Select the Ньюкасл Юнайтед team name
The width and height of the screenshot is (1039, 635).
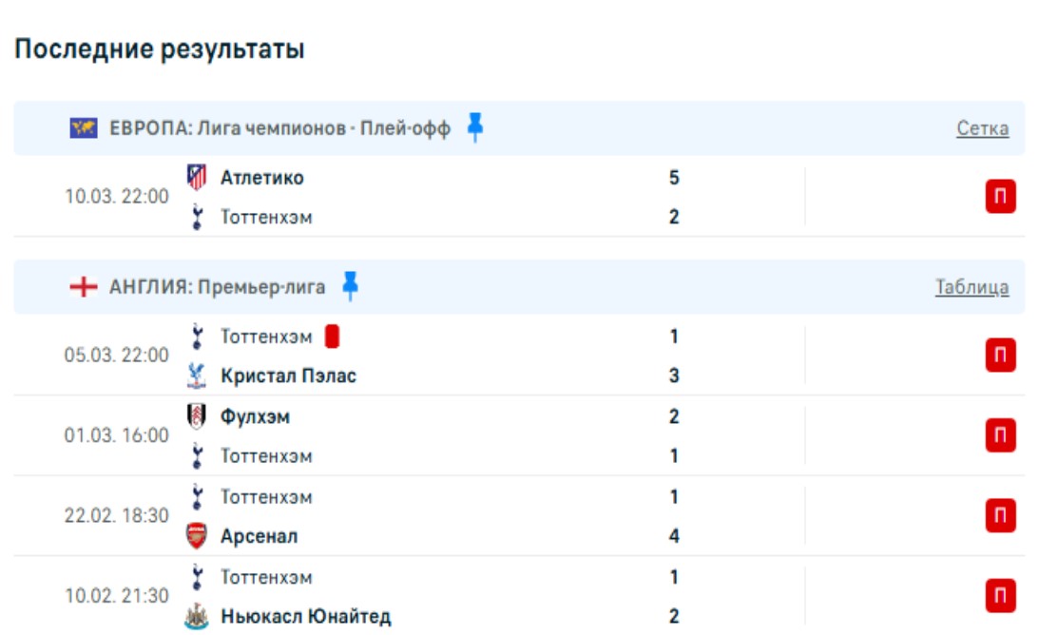click(x=305, y=616)
